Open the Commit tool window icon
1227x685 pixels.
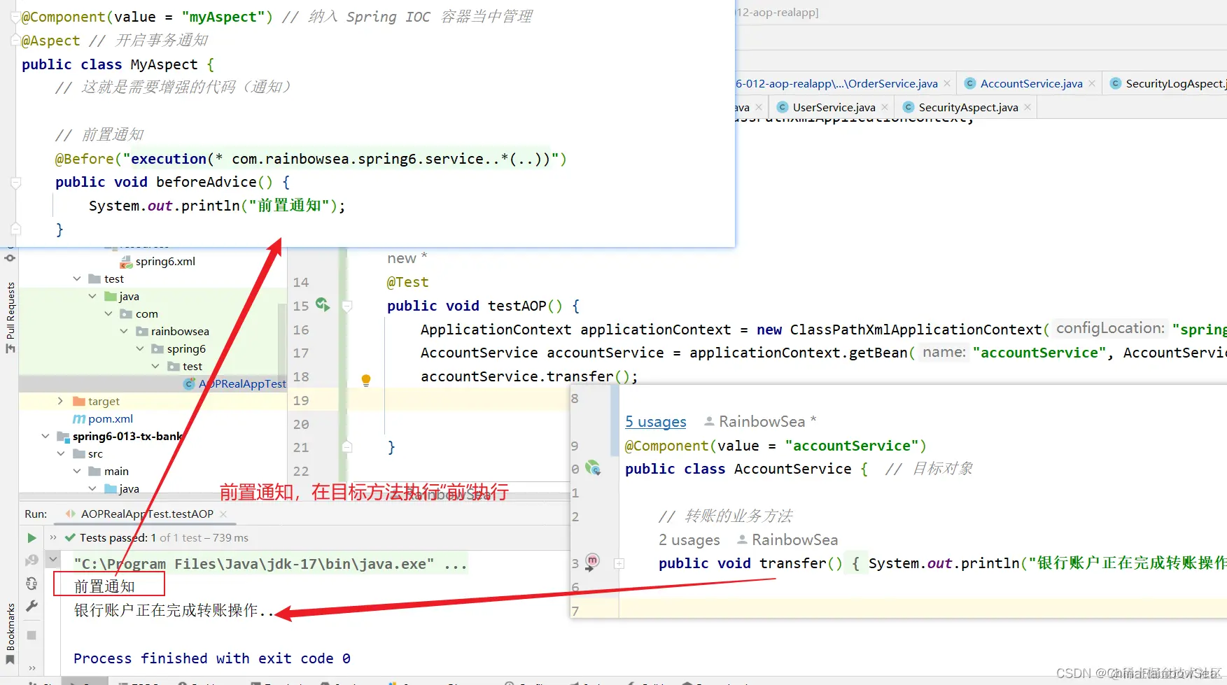[x=10, y=257]
